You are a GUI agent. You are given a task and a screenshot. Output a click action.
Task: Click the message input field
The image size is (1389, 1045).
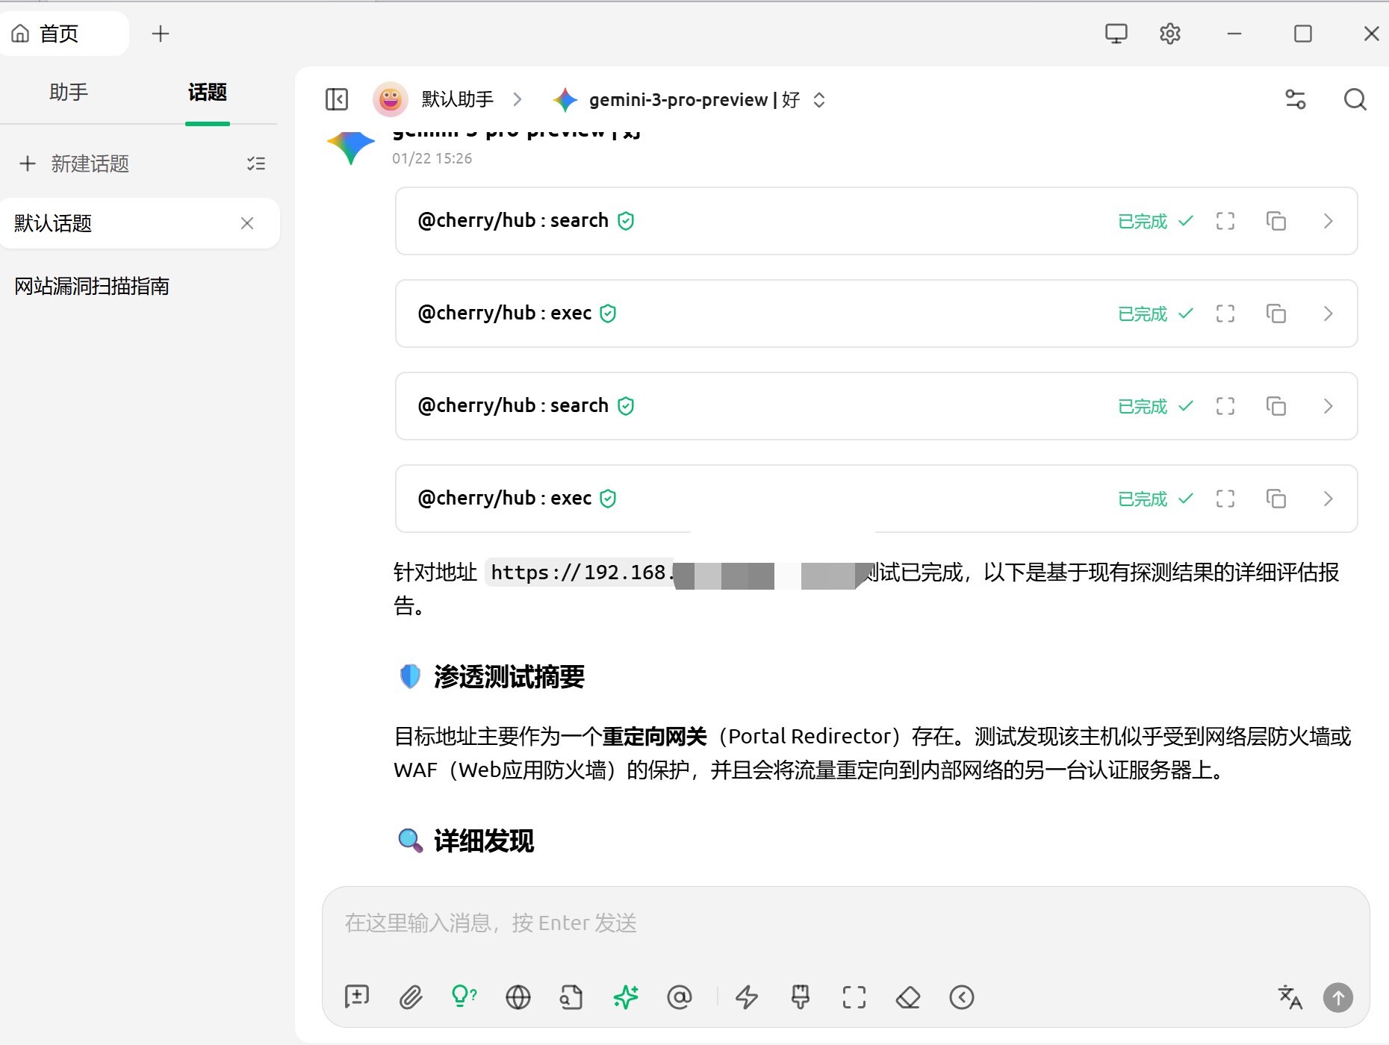(844, 924)
